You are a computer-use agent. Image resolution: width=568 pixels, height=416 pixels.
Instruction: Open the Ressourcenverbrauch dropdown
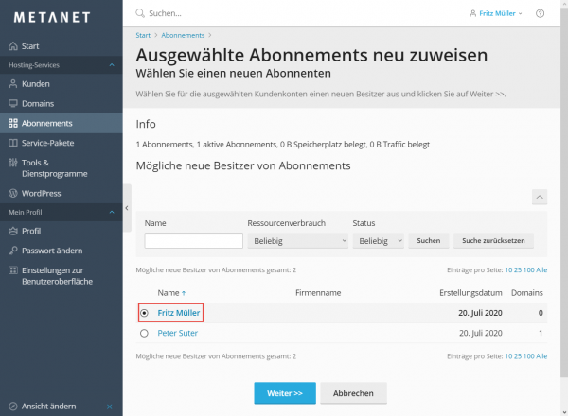[x=297, y=241]
